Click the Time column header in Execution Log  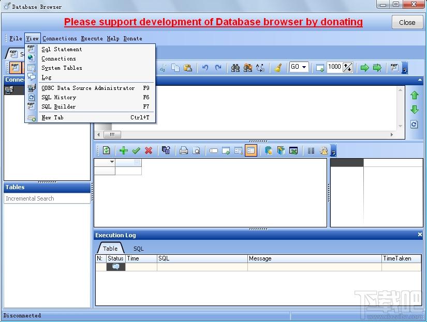point(141,258)
